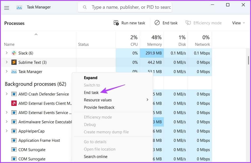Click the Slack app icon
The image size is (251, 163).
point(14,53)
